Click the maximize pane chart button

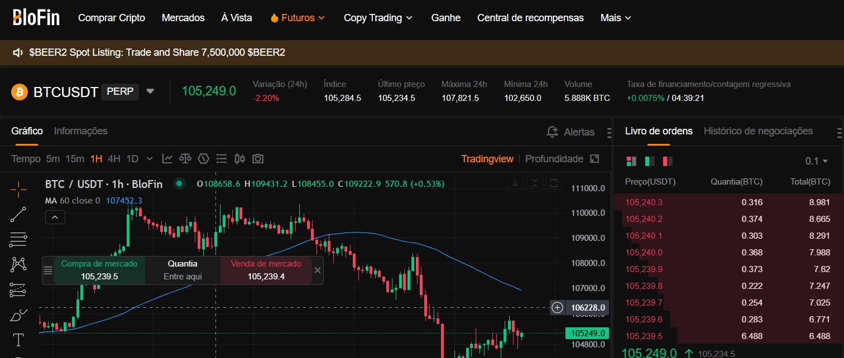coord(554,183)
